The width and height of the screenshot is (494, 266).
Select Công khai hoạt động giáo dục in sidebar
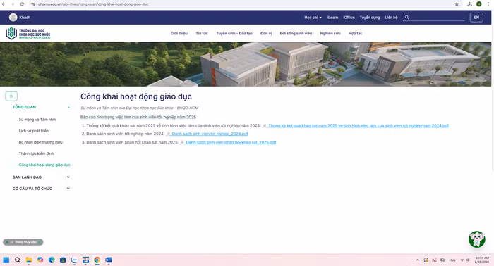tap(44, 165)
